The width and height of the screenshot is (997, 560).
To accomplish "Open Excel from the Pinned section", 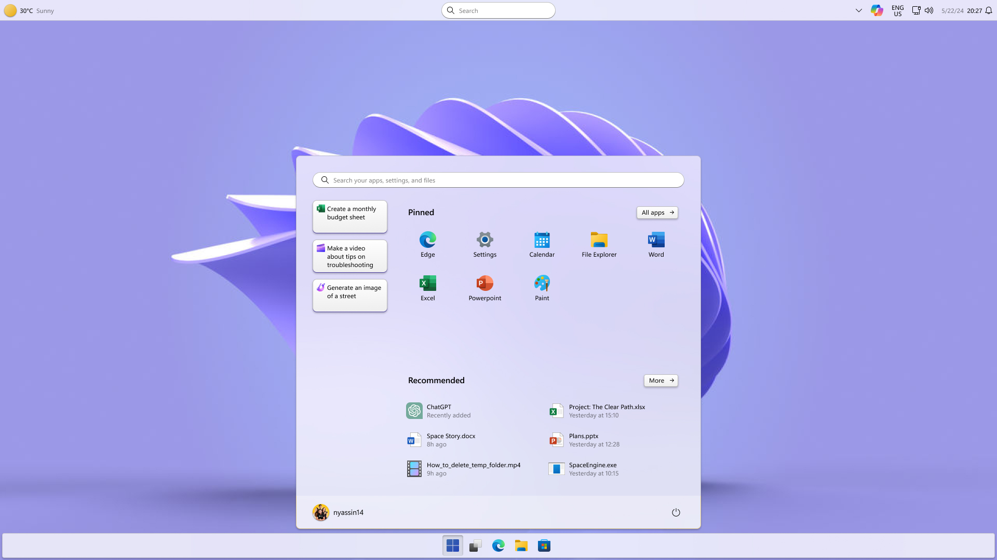I will 427,288.
